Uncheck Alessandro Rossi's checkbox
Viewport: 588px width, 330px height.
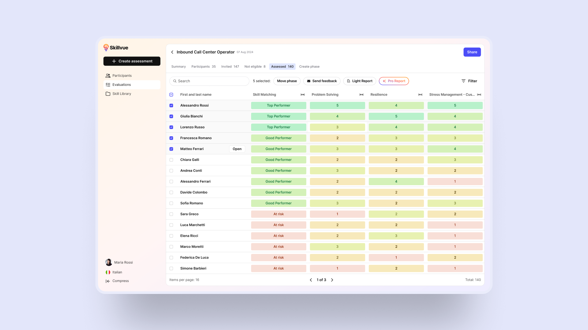171,106
